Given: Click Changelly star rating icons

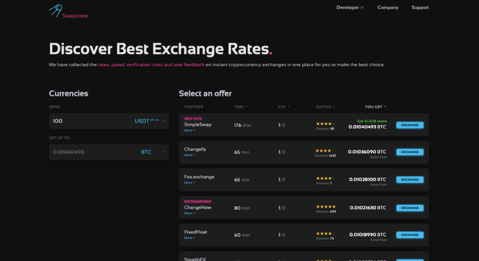Looking at the screenshot, I should [325, 151].
